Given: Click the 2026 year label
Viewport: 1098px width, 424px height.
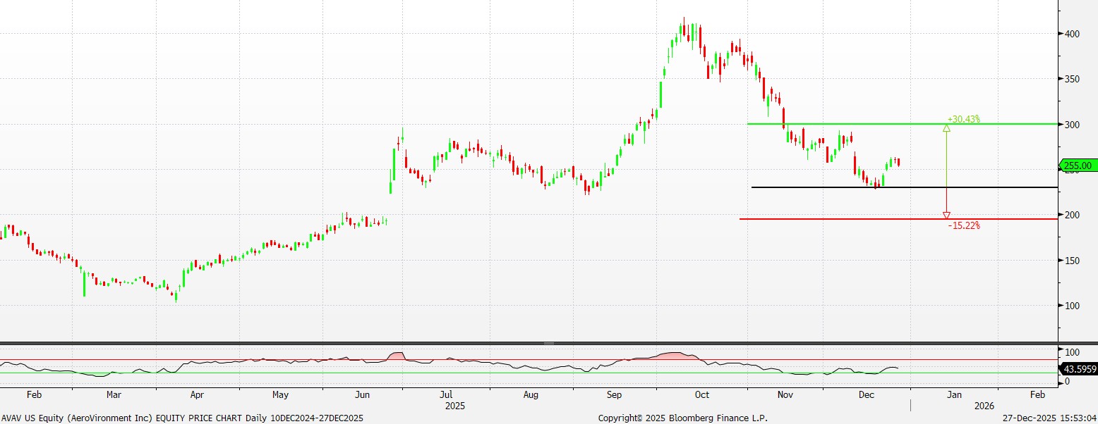Looking at the screenshot, I should [984, 406].
